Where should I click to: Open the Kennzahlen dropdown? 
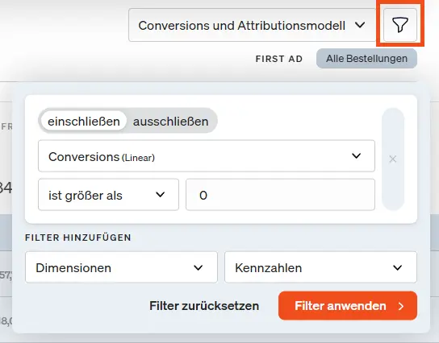[x=320, y=267]
